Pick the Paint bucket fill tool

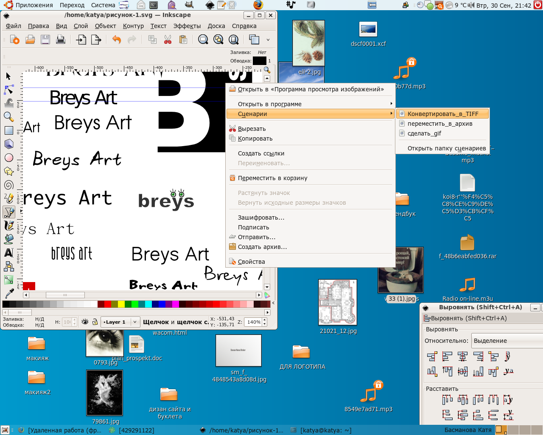[8, 239]
